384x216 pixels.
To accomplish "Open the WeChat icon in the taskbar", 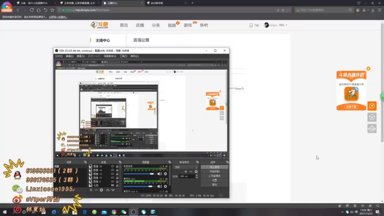I will click(x=124, y=212).
